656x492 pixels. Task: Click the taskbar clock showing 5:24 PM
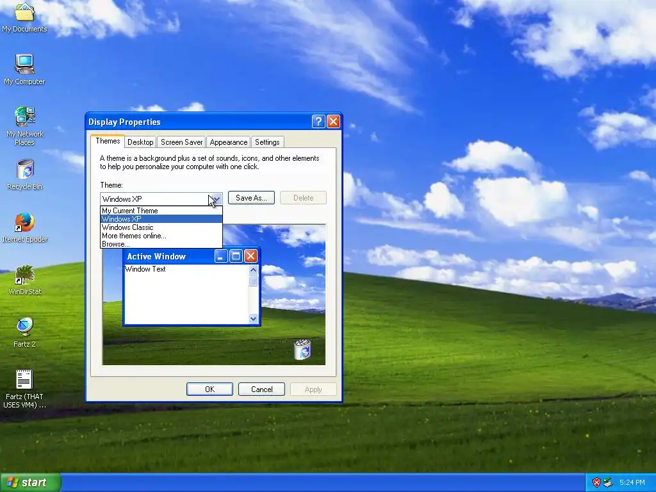[632, 482]
